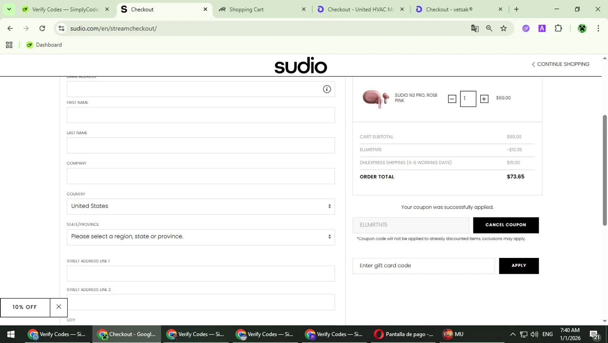Open the Dashboard bookmark

(44, 45)
